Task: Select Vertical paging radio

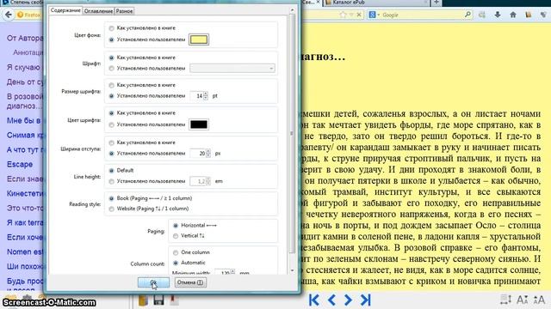Action: tap(176, 236)
